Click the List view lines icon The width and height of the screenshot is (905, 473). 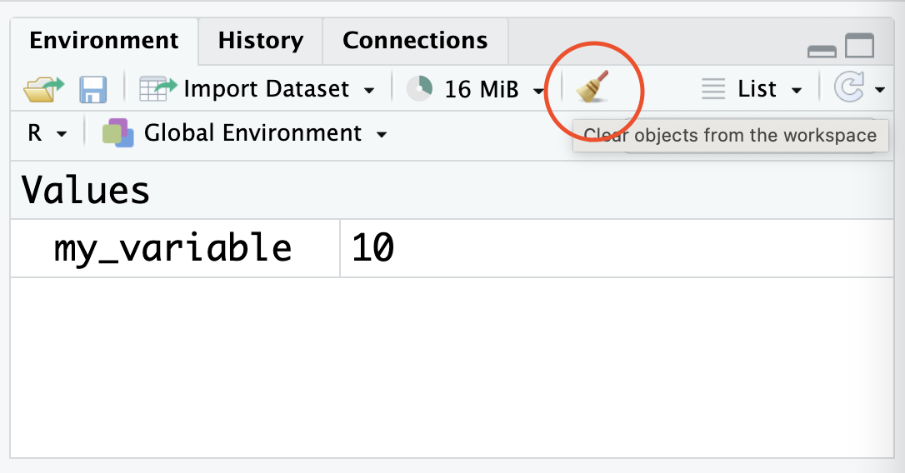[x=713, y=89]
